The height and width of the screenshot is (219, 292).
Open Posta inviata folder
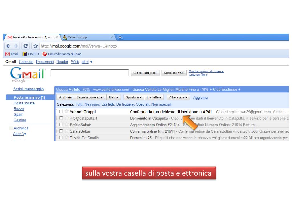[x=24, y=103]
